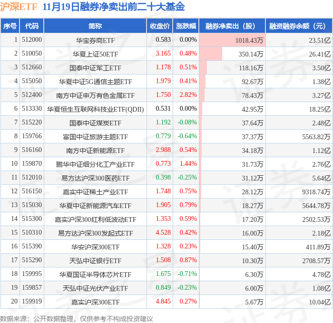333x323 pixels.
Task: Click closing price 4.845
Action: [x=163, y=302]
